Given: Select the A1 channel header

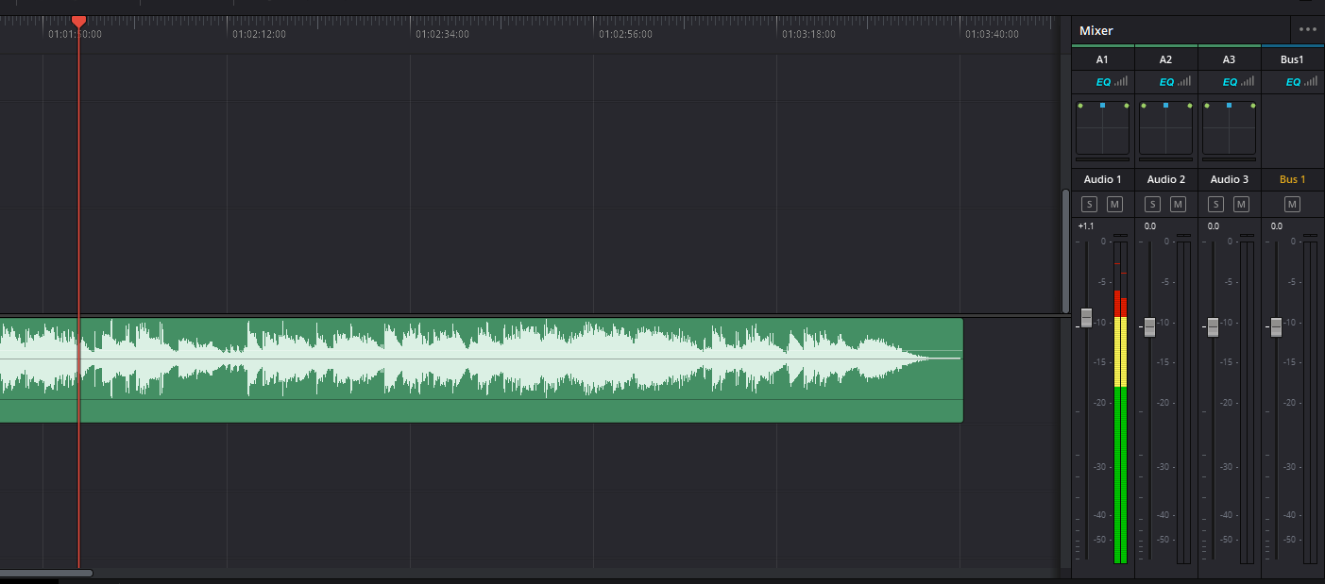Looking at the screenshot, I should pos(1102,59).
